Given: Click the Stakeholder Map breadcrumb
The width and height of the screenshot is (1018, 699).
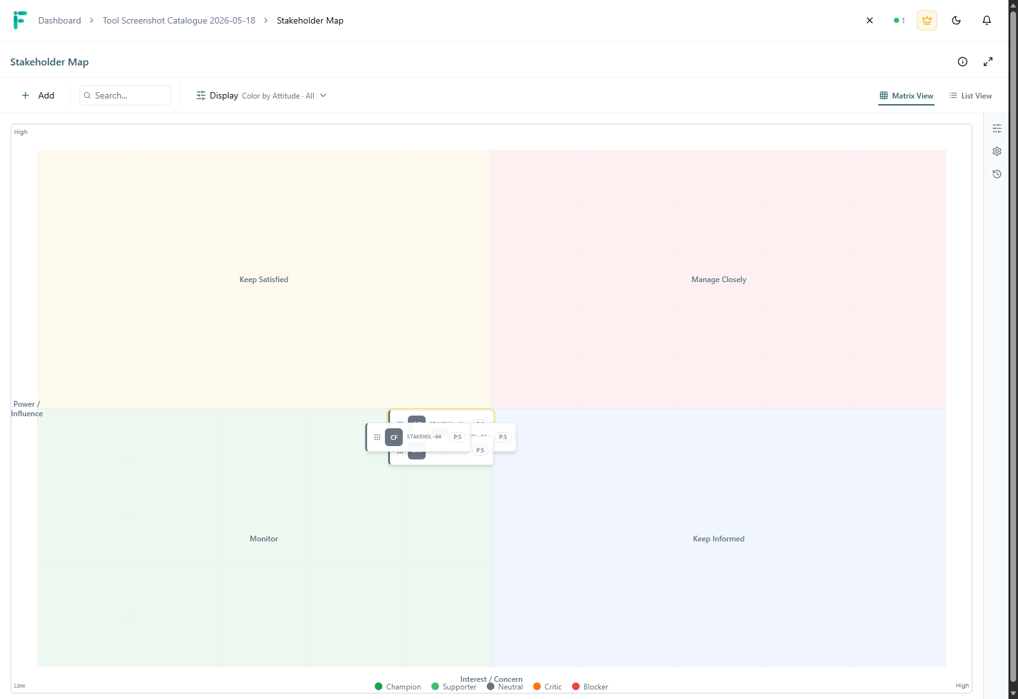Looking at the screenshot, I should (x=310, y=20).
